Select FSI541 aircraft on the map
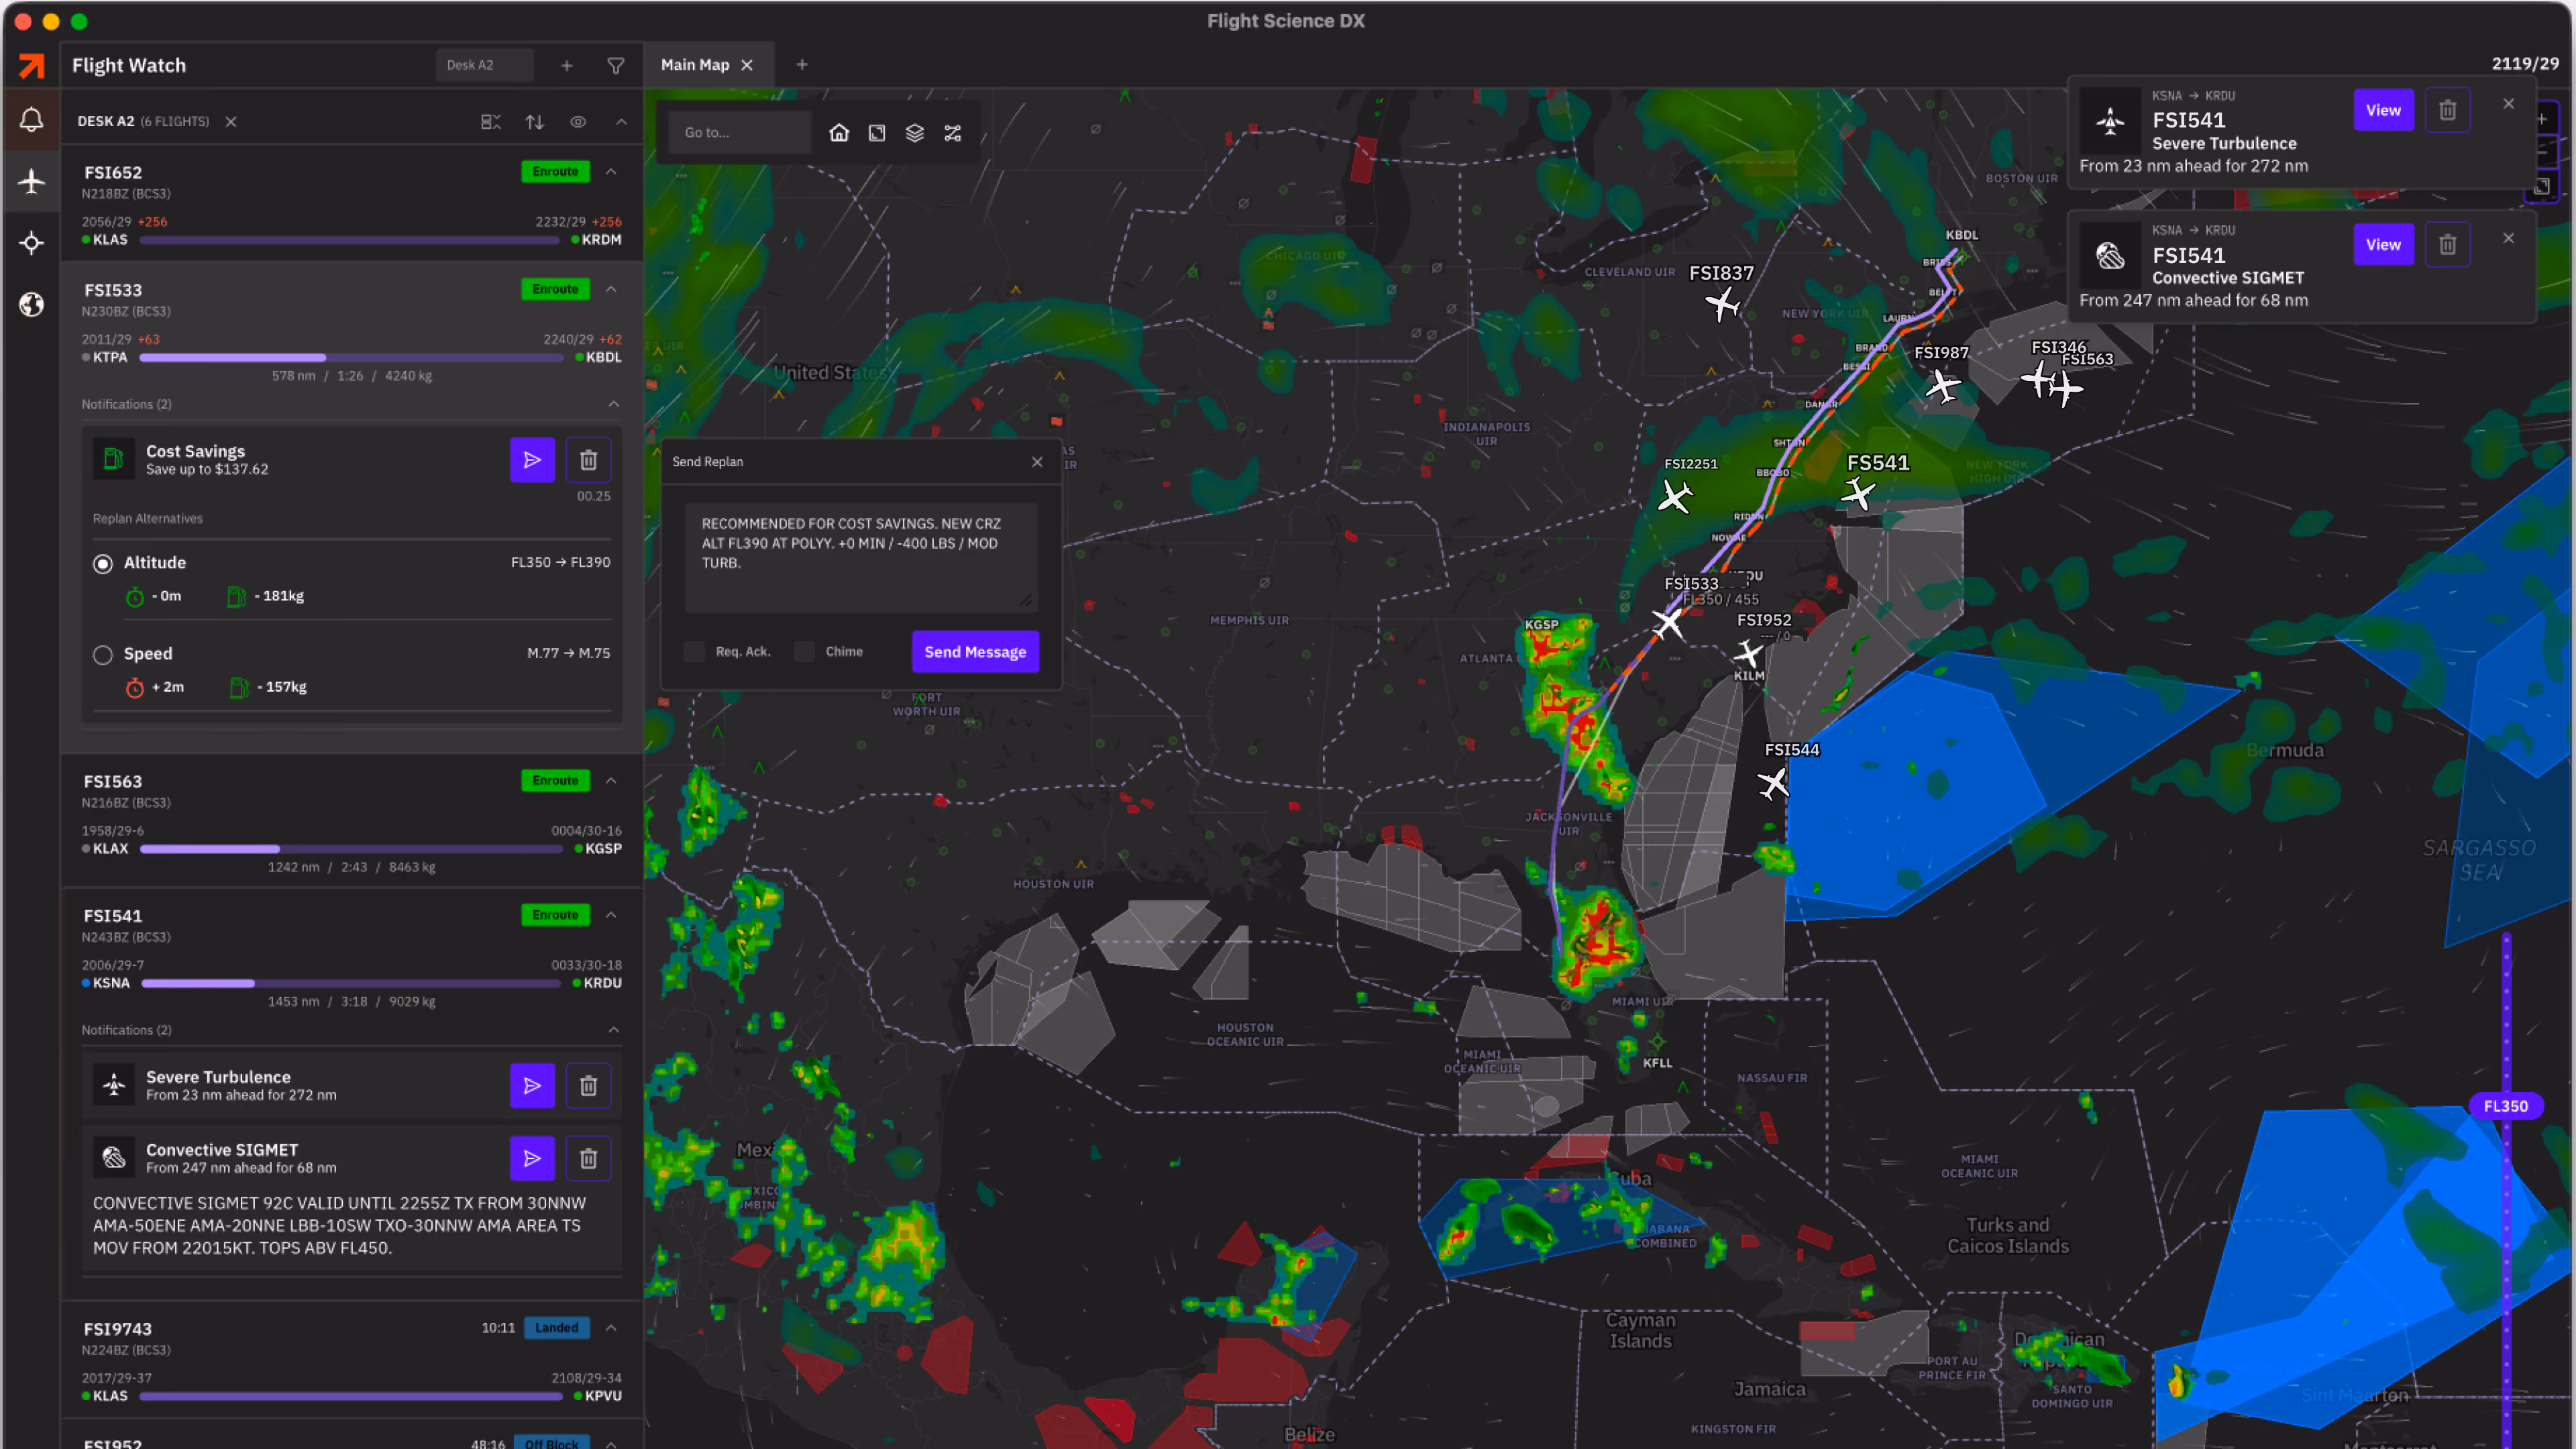 [x=1858, y=493]
